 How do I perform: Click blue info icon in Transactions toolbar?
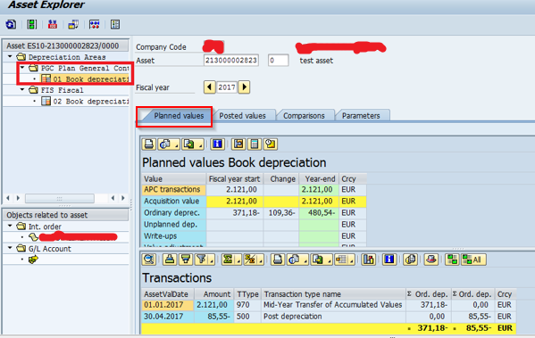389,260
